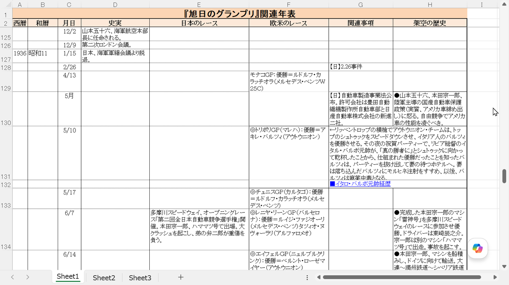
Task: Select the 多摩川スピードウェイ race cell
Action: (x=199, y=229)
